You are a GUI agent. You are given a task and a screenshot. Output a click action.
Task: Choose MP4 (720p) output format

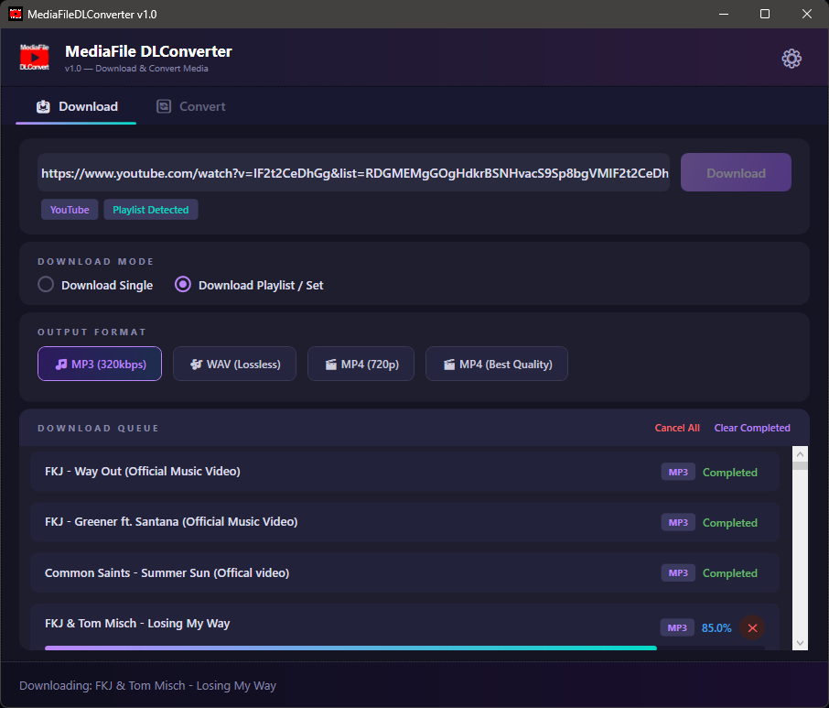coord(361,364)
